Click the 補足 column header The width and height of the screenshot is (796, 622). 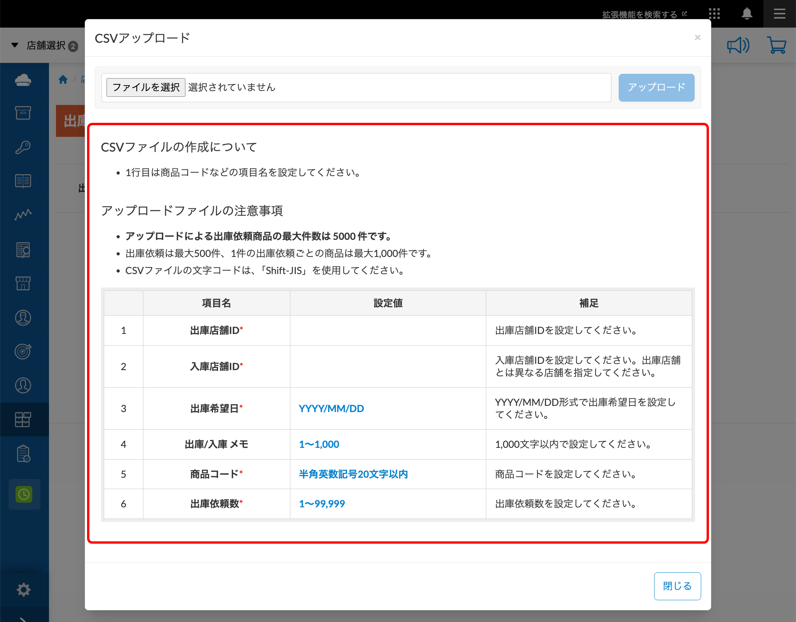pyautogui.click(x=589, y=303)
